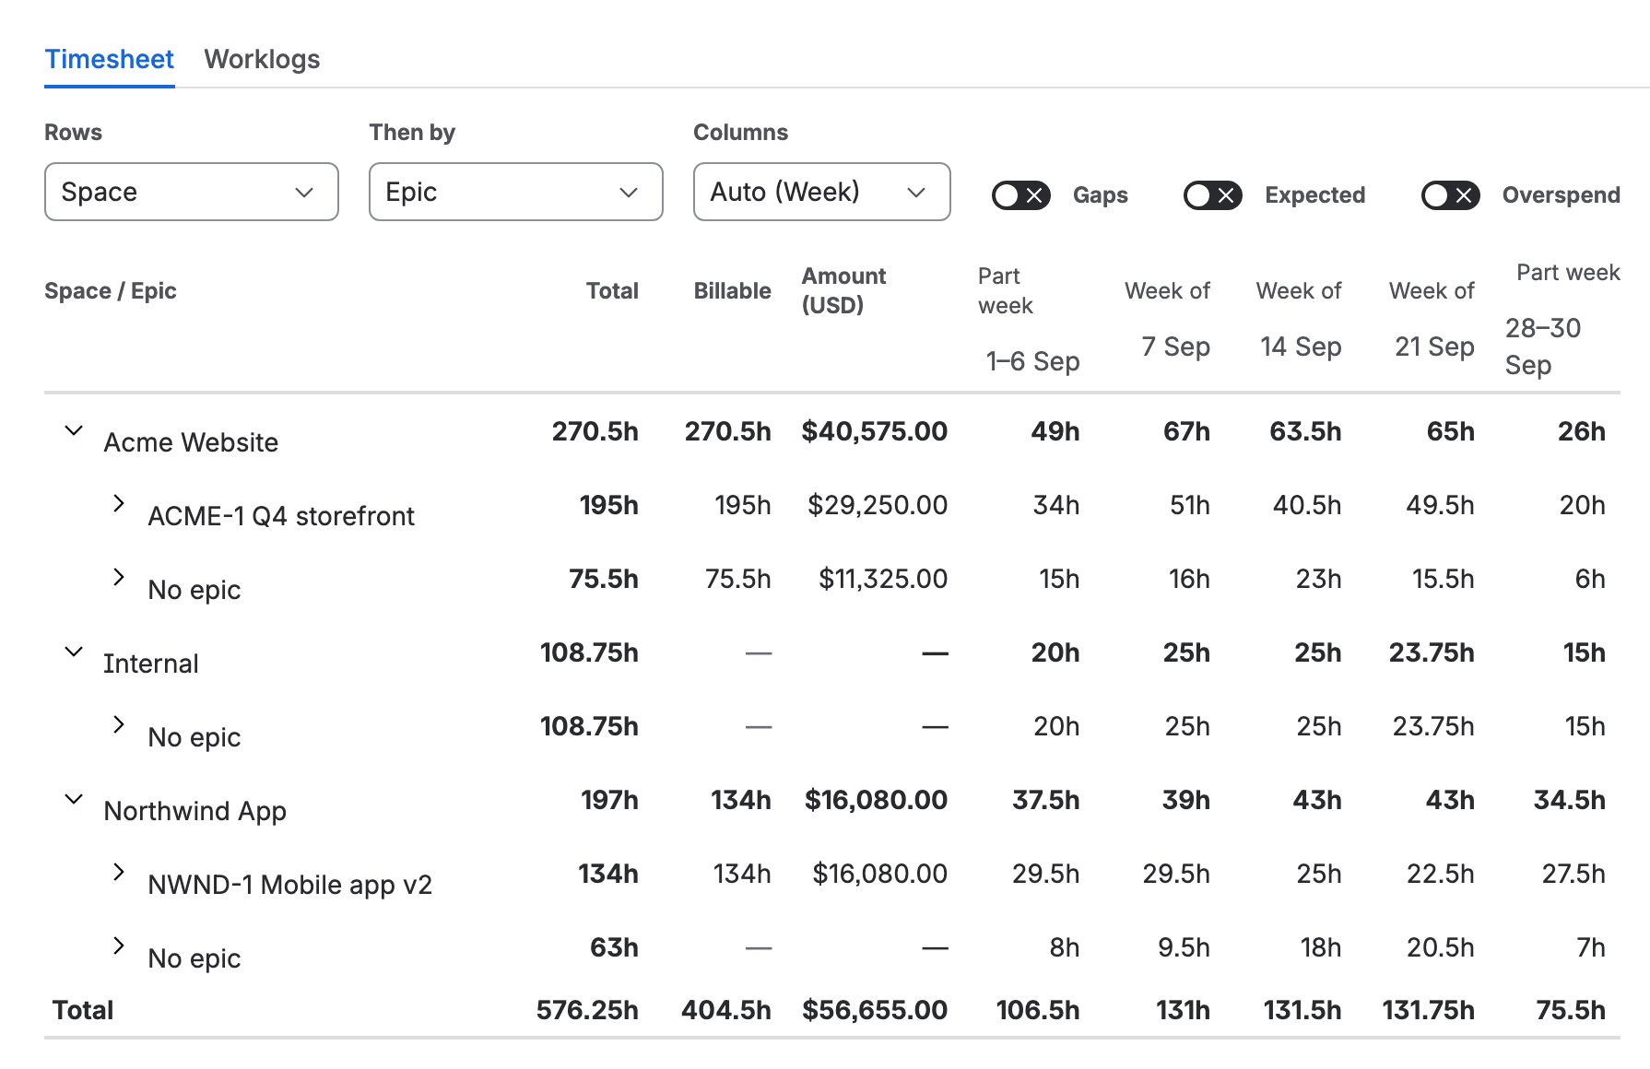This screenshot has height=1069, width=1650.
Task: Click the Part week 28–30 Sep header
Action: [x=1562, y=319]
